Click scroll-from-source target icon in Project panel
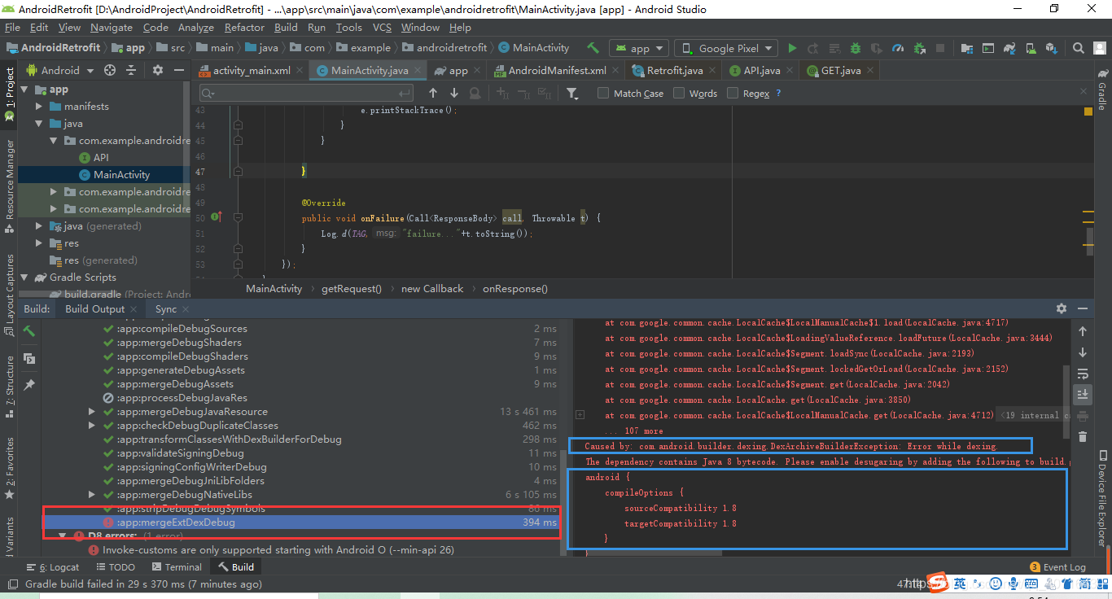This screenshot has width=1112, height=599. tap(110, 71)
